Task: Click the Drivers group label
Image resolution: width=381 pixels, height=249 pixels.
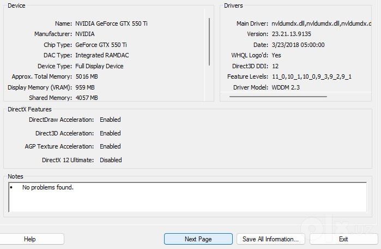Action: 233,5
